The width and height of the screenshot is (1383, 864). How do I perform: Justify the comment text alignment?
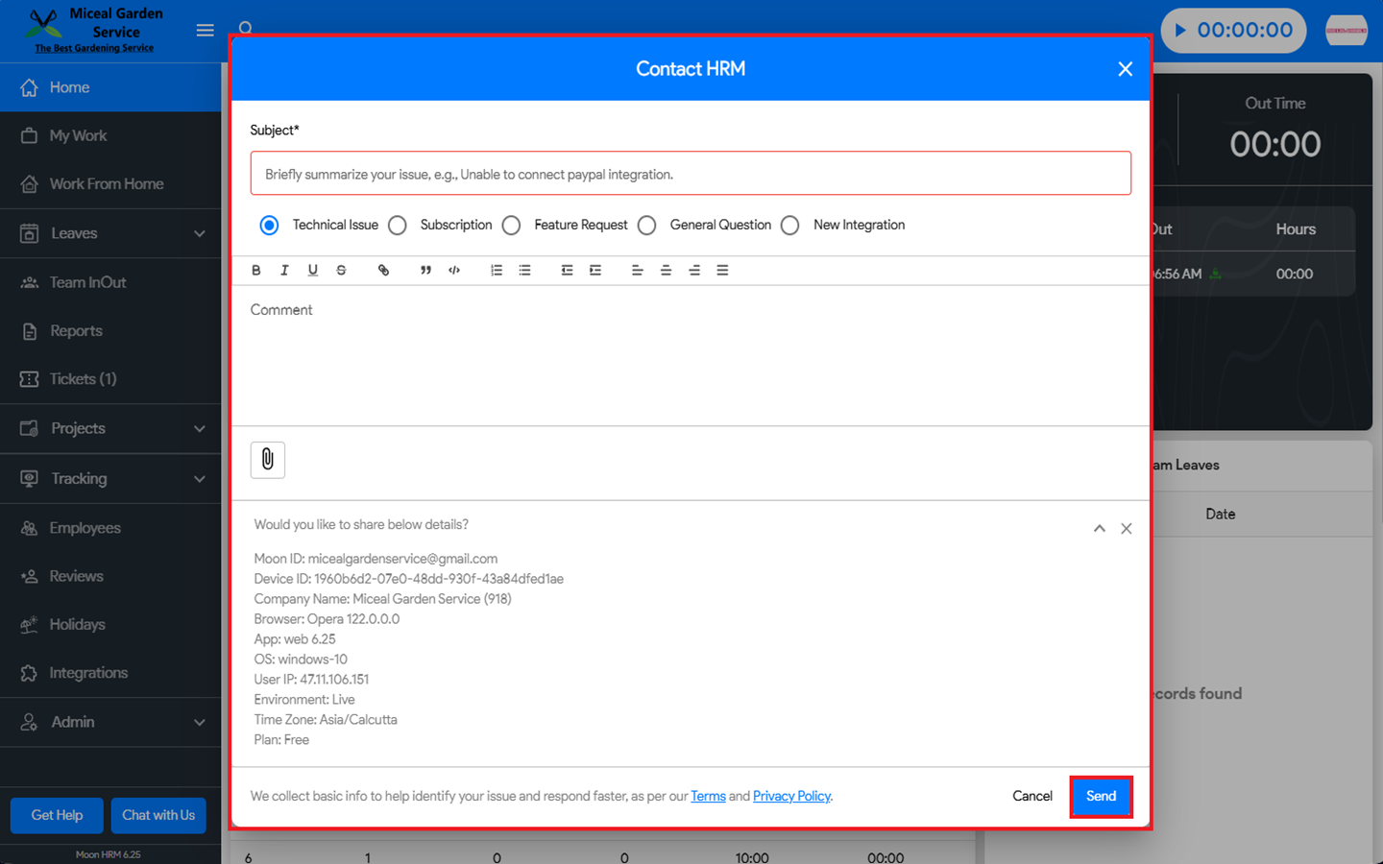(x=722, y=271)
